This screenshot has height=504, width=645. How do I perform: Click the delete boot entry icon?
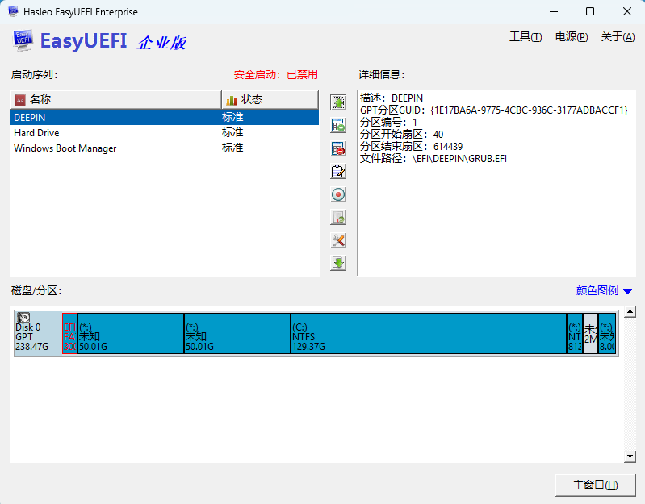(338, 148)
